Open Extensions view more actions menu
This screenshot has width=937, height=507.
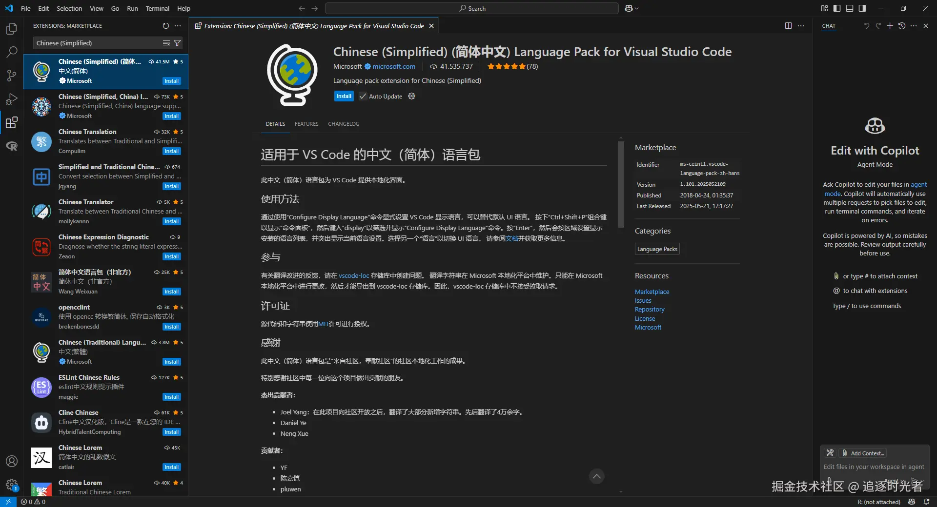[178, 26]
